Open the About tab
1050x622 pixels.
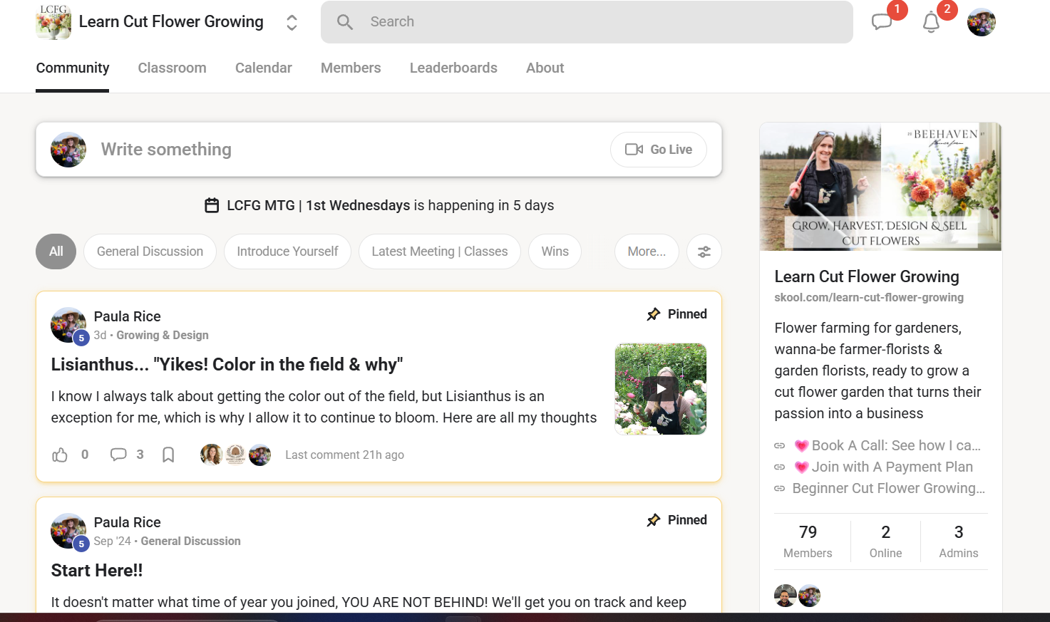(545, 68)
